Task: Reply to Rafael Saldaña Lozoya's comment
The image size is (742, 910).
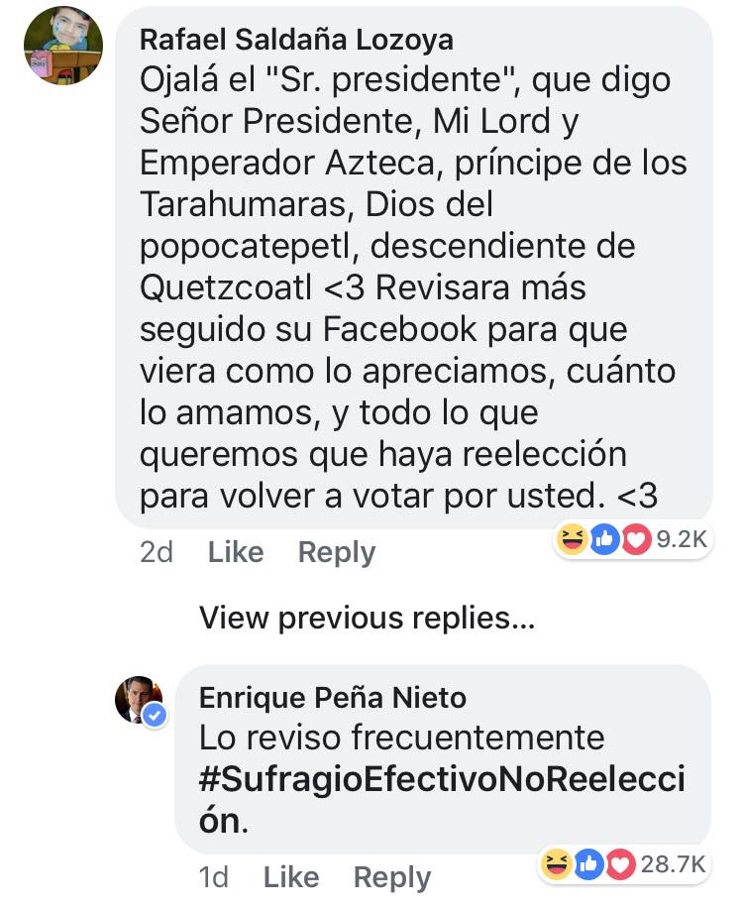Action: tap(337, 552)
